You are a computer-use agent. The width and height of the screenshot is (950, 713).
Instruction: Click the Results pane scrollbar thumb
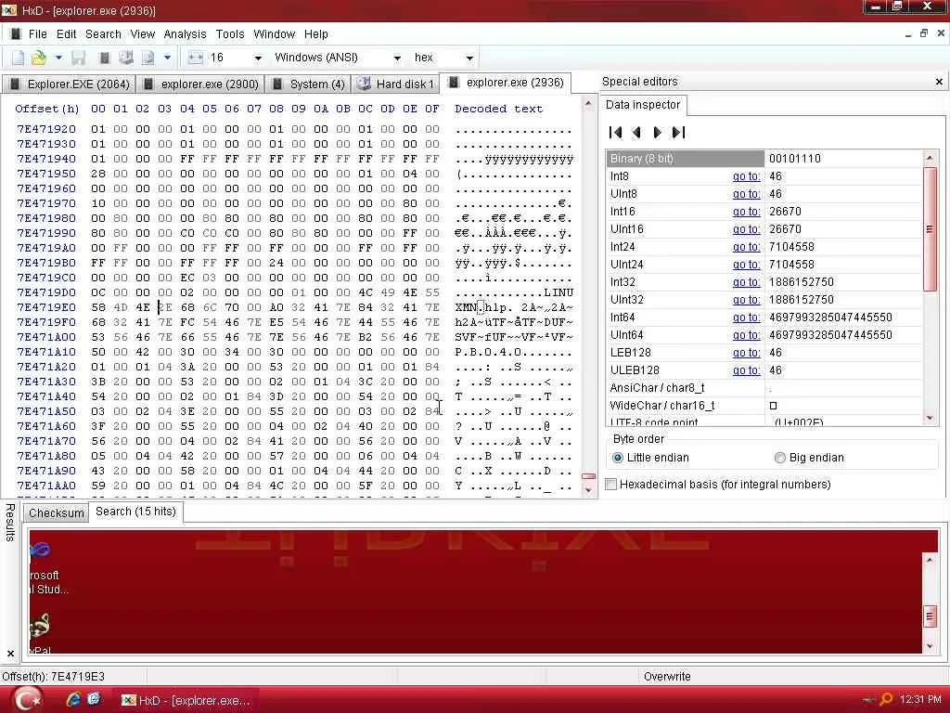point(930,616)
